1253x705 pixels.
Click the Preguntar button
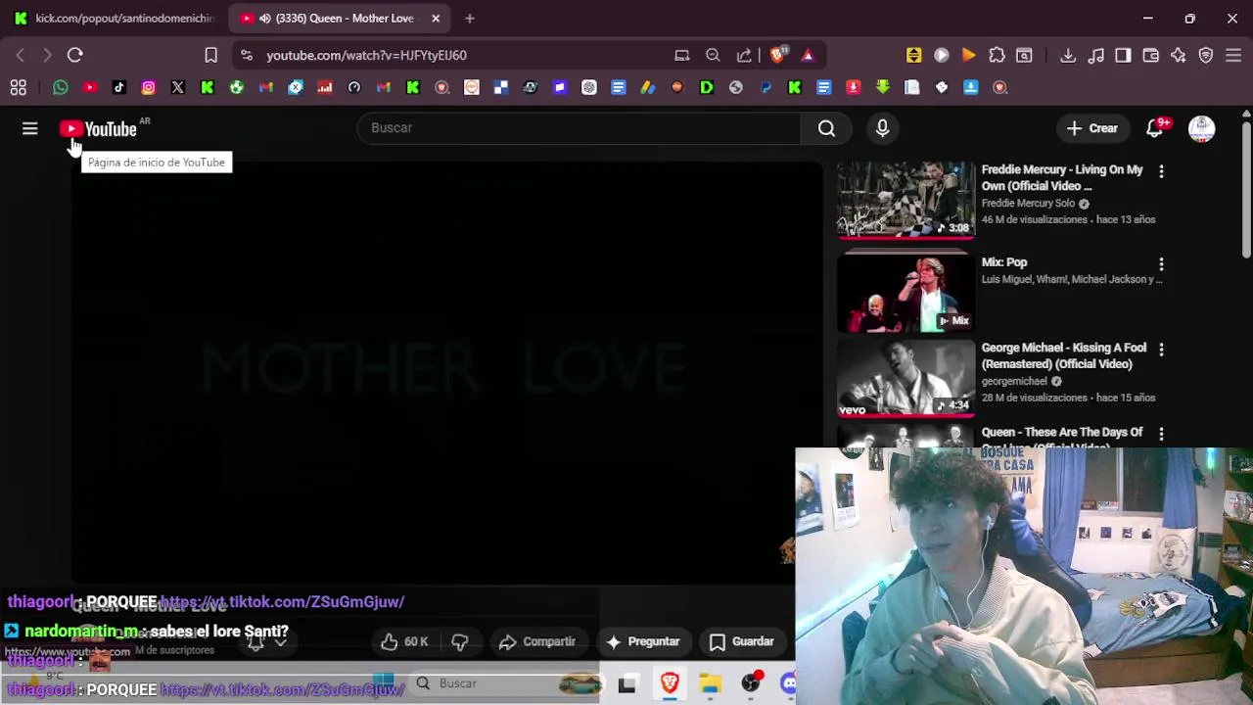(x=643, y=641)
